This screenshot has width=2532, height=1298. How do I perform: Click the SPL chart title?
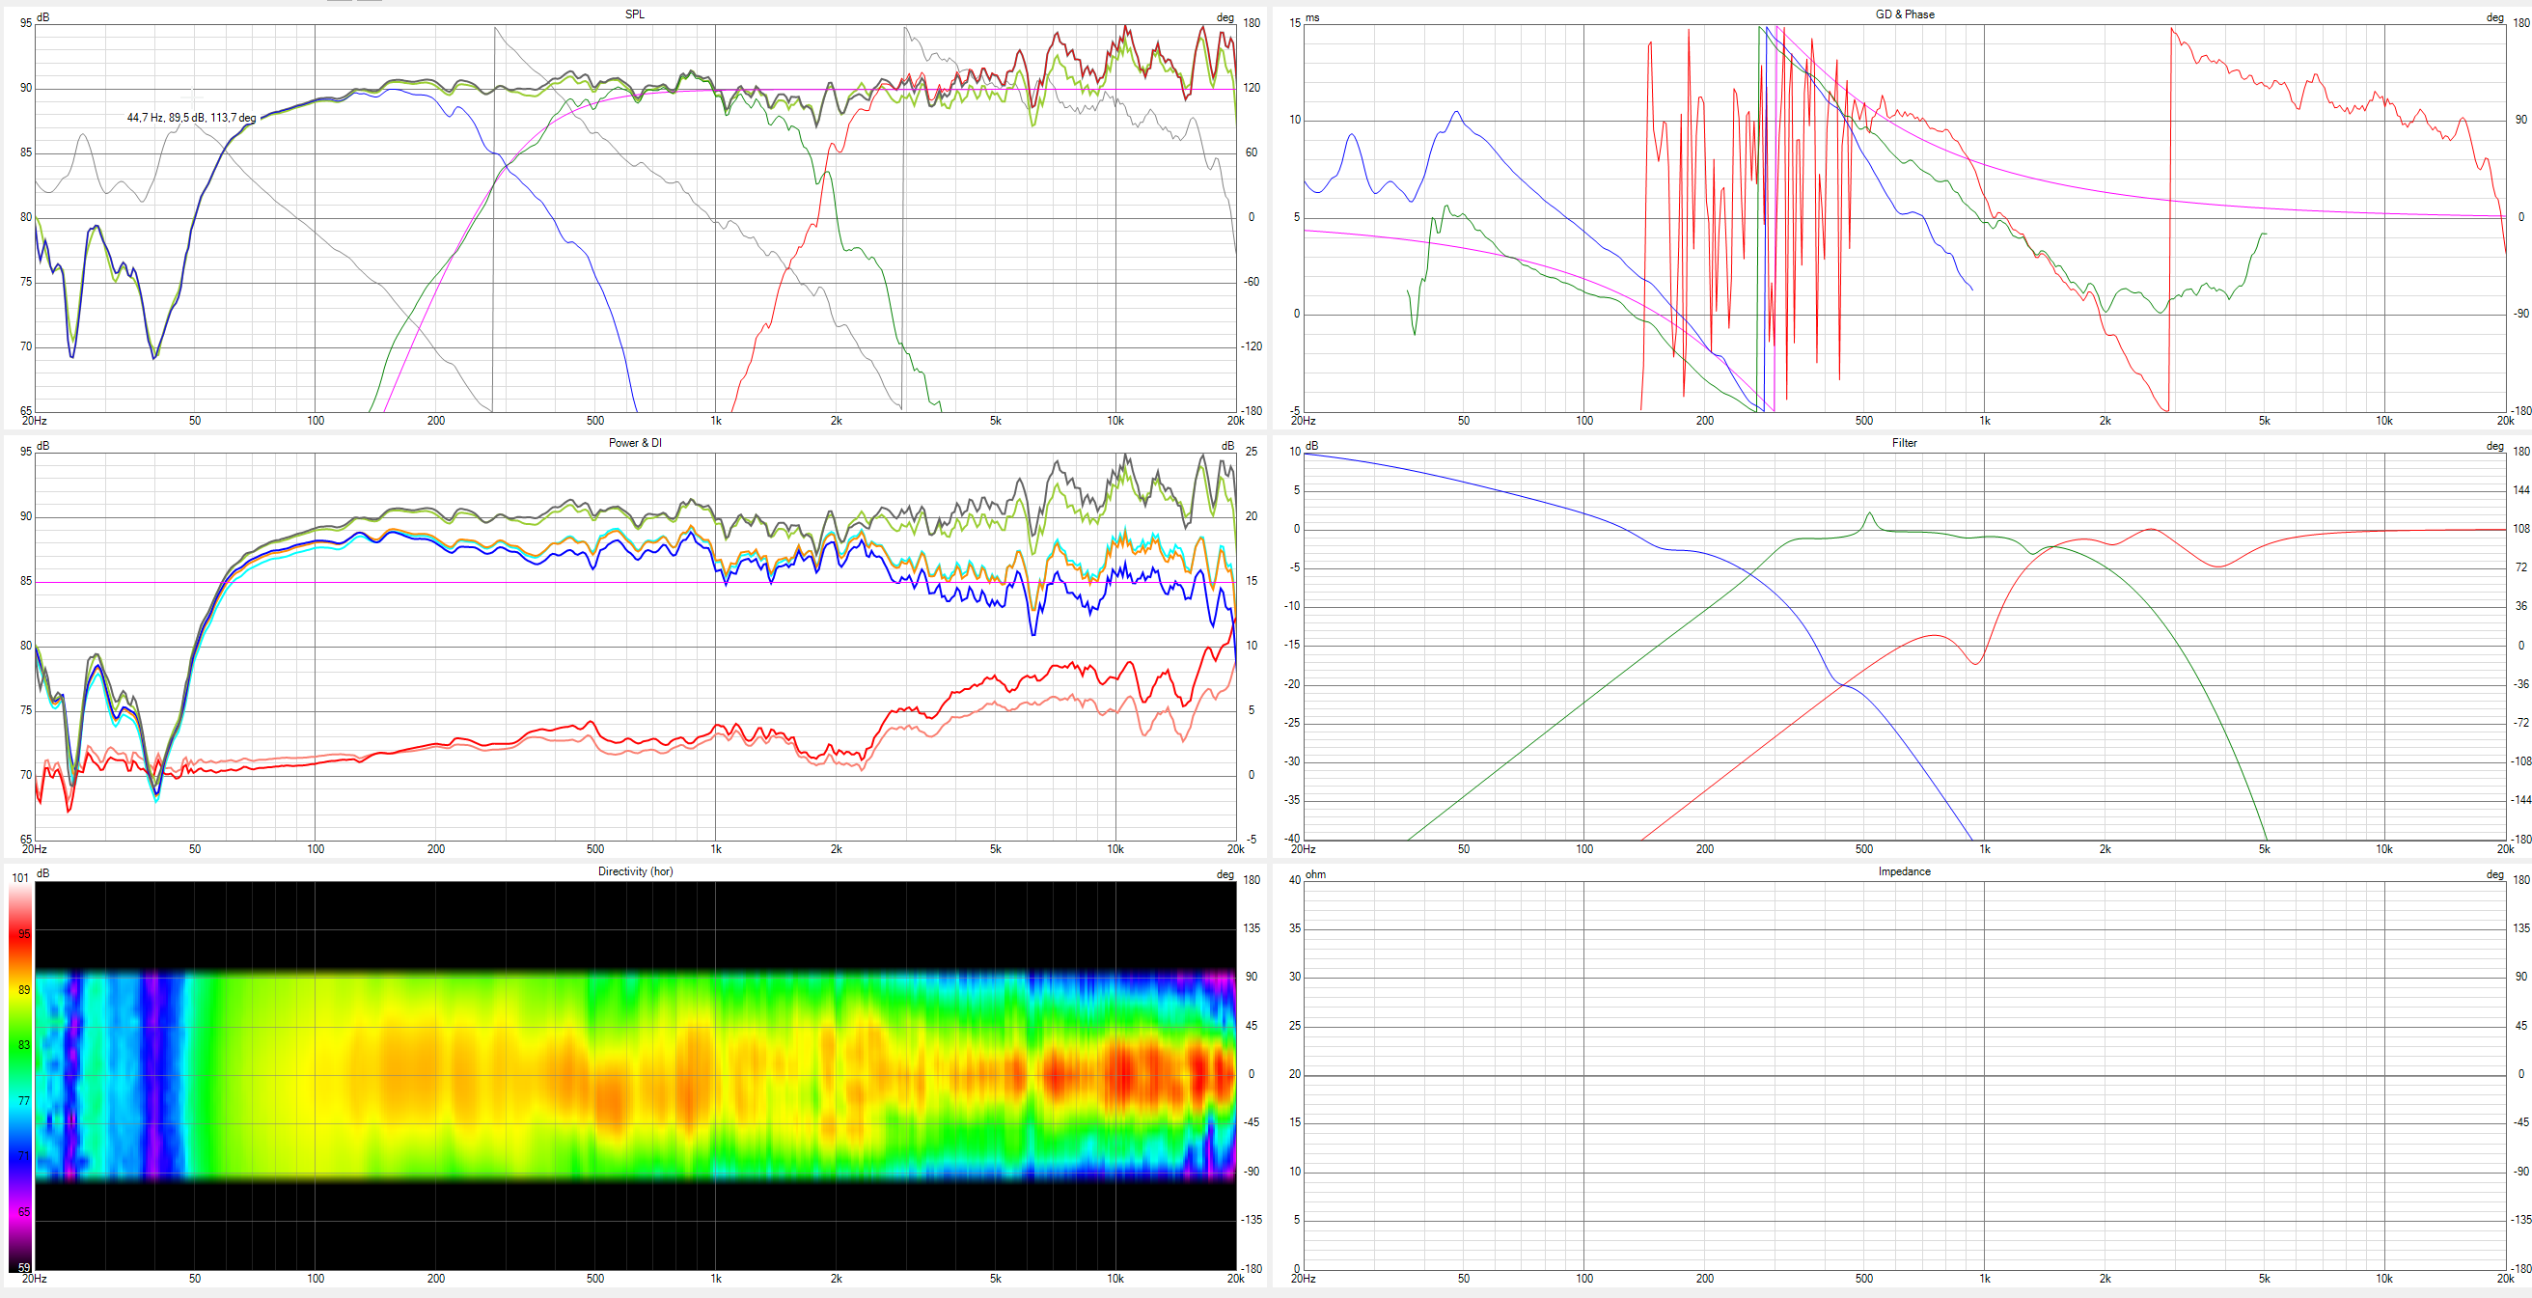635,14
